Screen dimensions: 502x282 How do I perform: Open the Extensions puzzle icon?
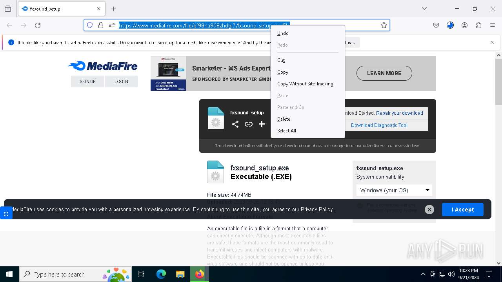click(478, 25)
